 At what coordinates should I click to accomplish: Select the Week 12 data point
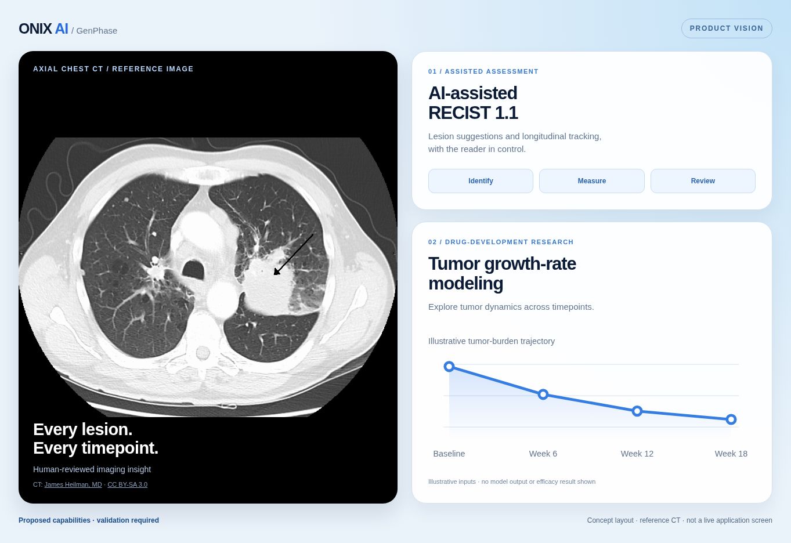637,411
